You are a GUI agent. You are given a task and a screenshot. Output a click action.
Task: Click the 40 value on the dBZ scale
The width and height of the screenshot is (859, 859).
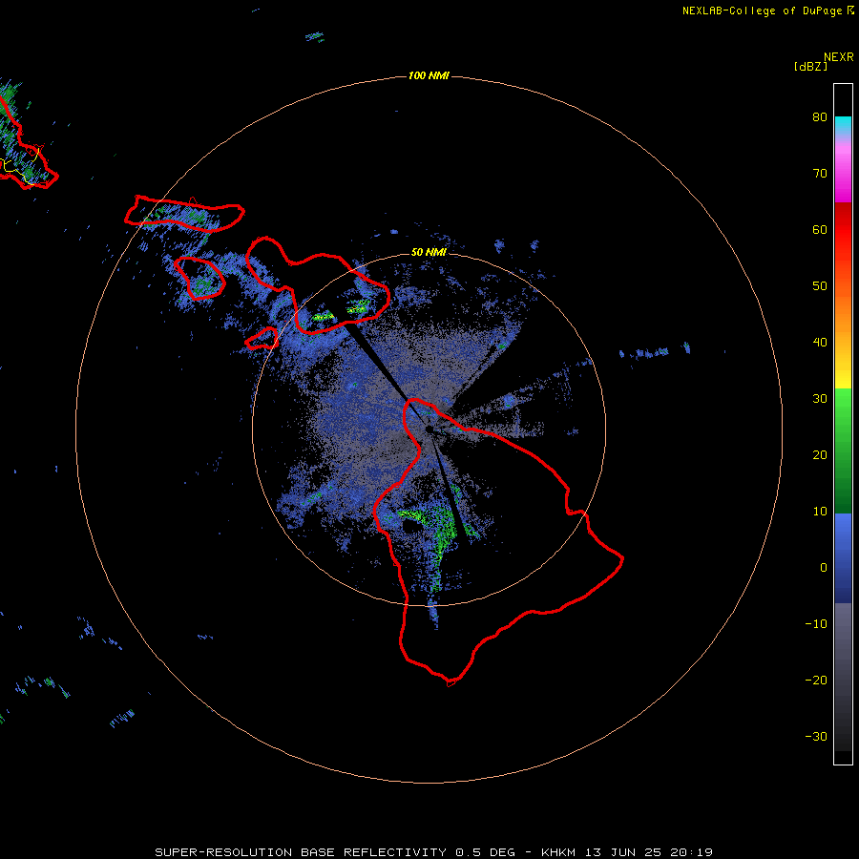click(x=820, y=343)
